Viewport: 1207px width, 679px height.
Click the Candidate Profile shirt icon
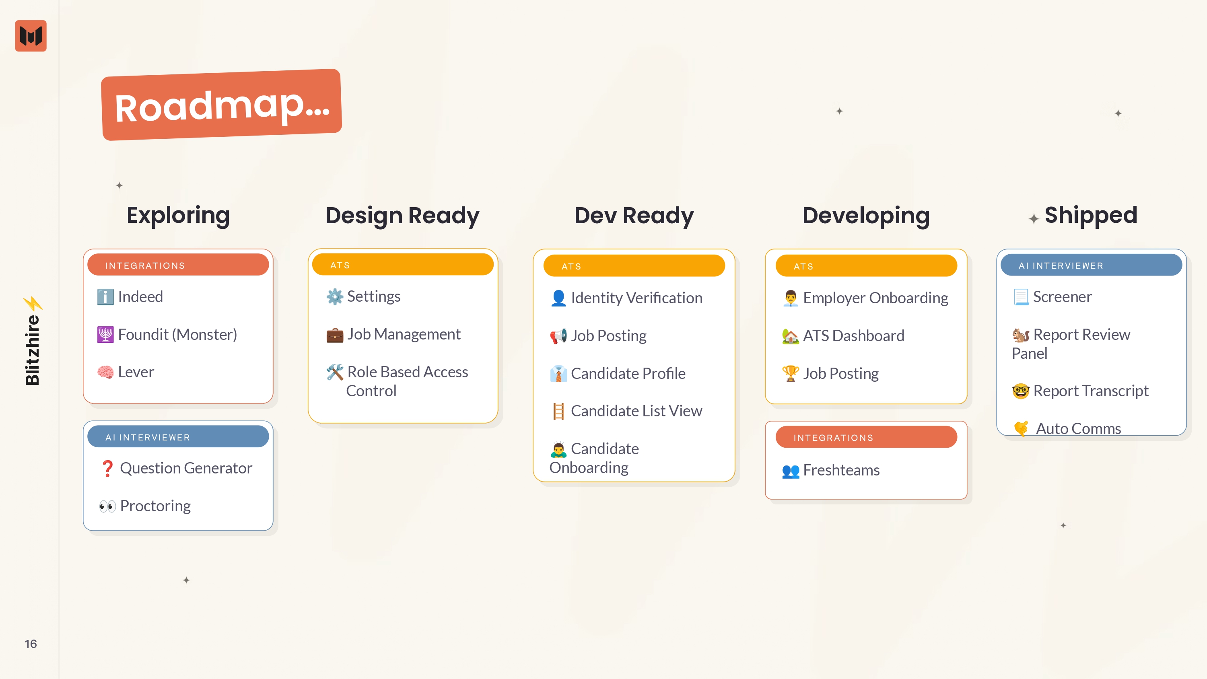(x=558, y=373)
